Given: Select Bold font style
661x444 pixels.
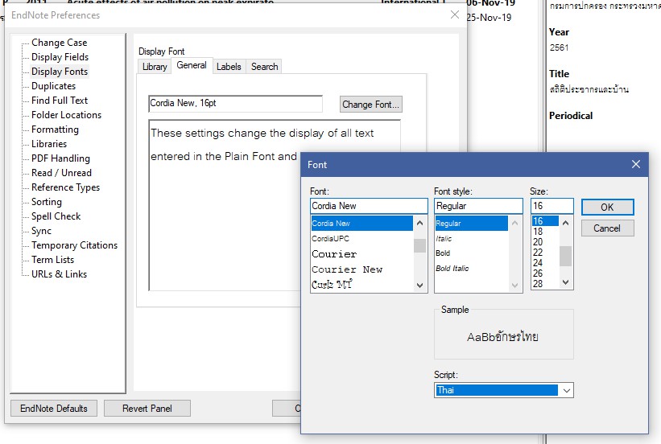Looking at the screenshot, I should 471,253.
